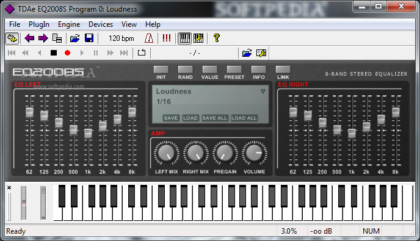Click the RAND button

(186, 70)
